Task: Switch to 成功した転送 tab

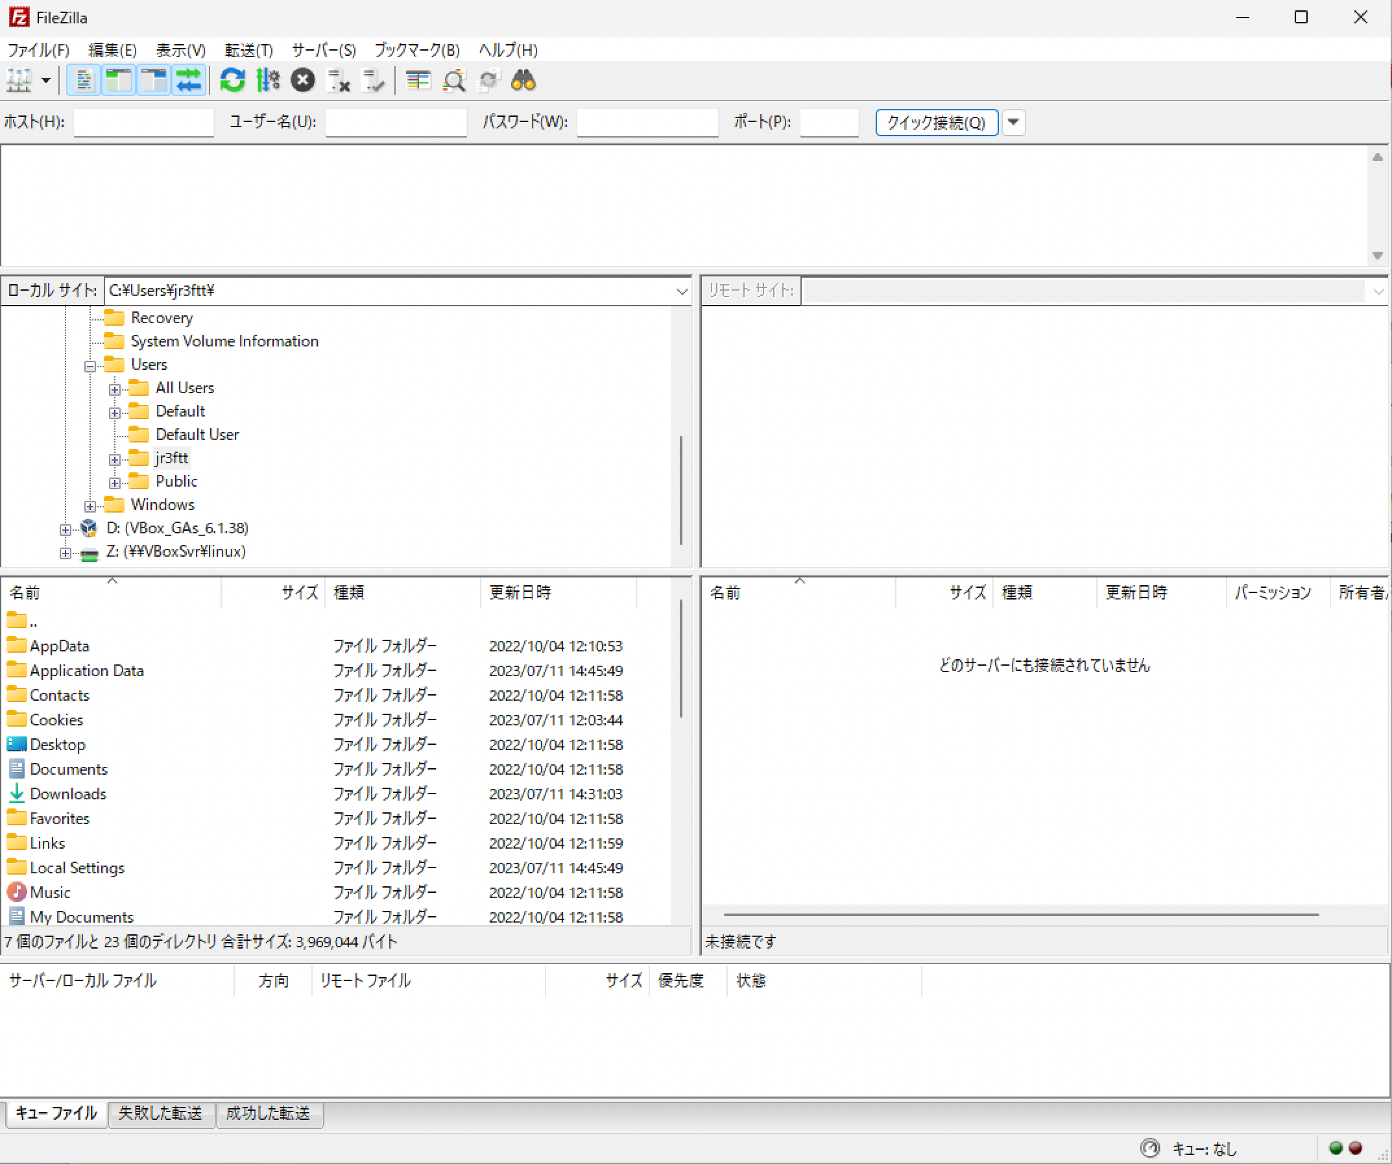Action: (x=269, y=1113)
